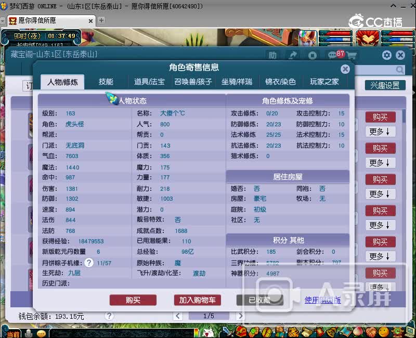Image resolution: width=416 pixels, height=338 pixels.
Task: Open the 锦衣/染色 tab
Action: (x=280, y=82)
